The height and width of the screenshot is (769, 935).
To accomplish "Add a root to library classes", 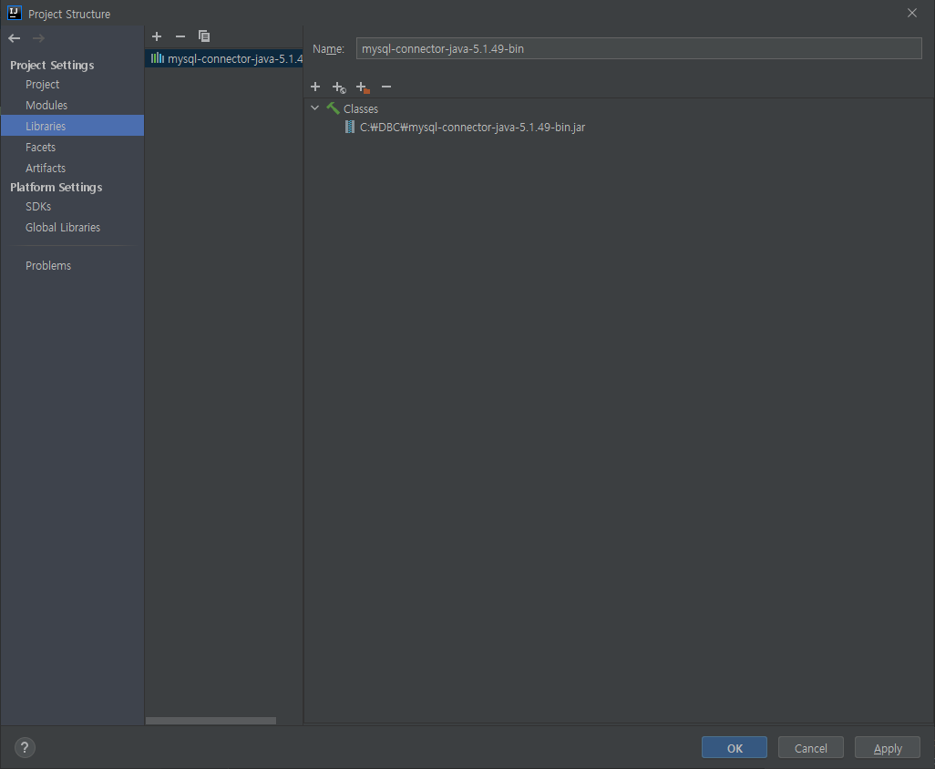I will click(315, 87).
